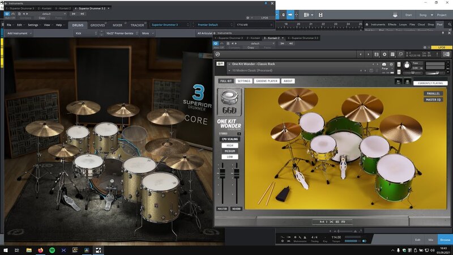Switch to the GROOVES tab

point(98,25)
